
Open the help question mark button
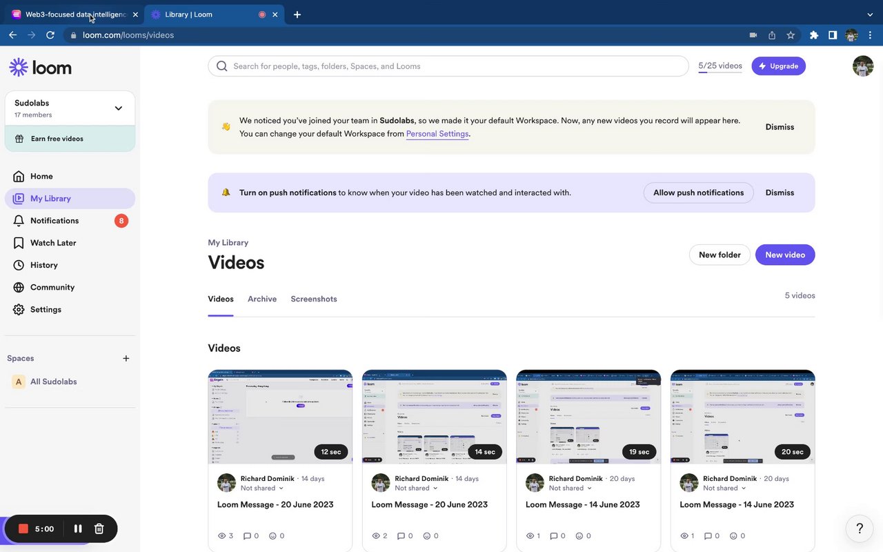pyautogui.click(x=860, y=529)
